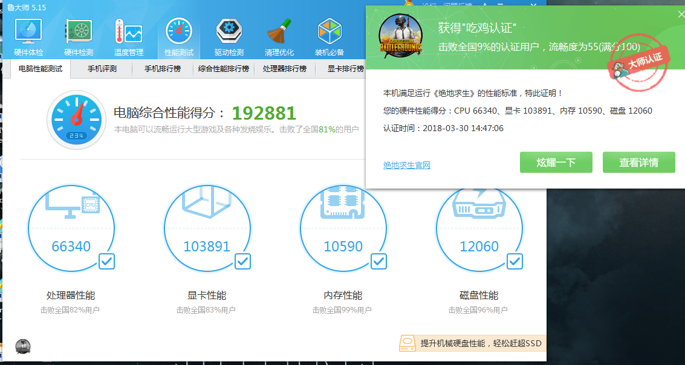Click the 磁盘性能 label

point(479,295)
